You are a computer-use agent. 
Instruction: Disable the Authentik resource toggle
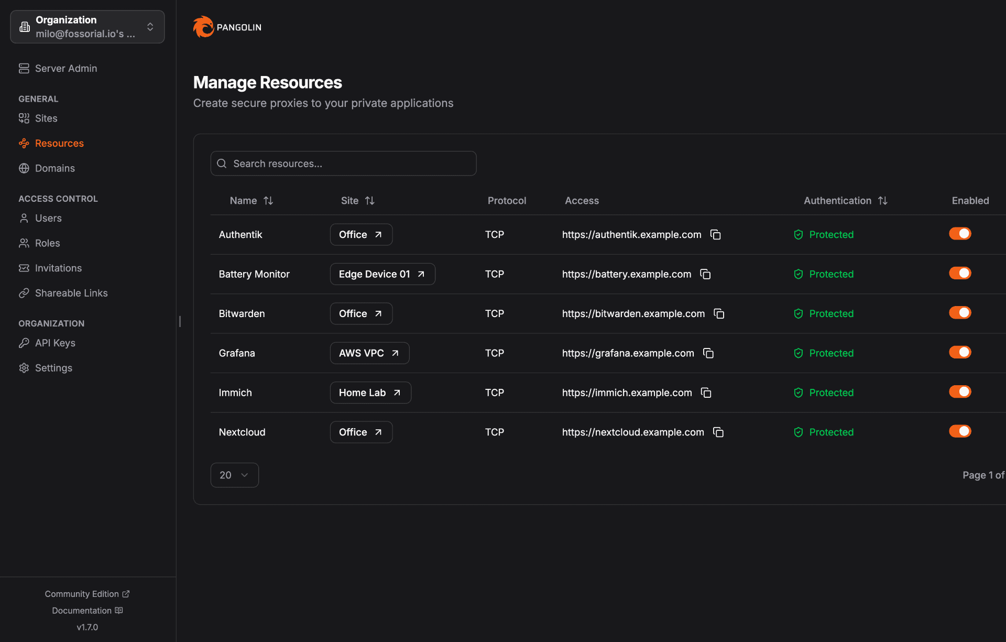click(x=960, y=234)
